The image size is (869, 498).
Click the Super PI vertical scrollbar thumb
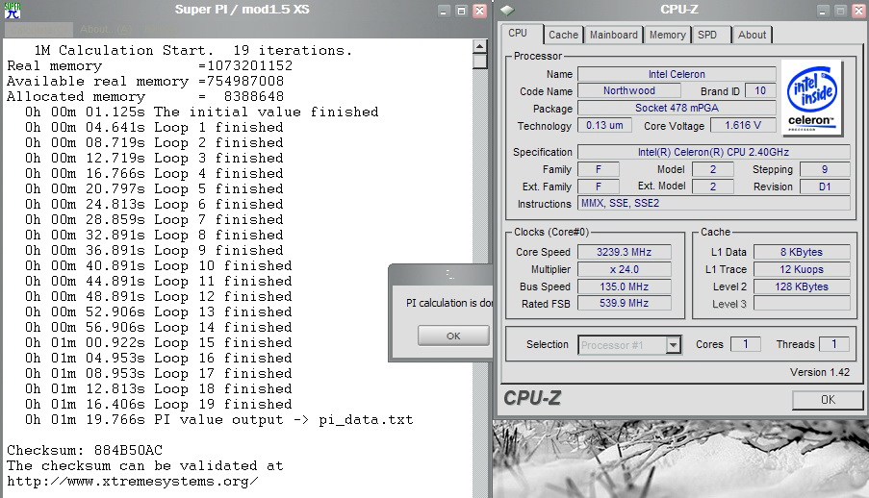click(x=480, y=62)
